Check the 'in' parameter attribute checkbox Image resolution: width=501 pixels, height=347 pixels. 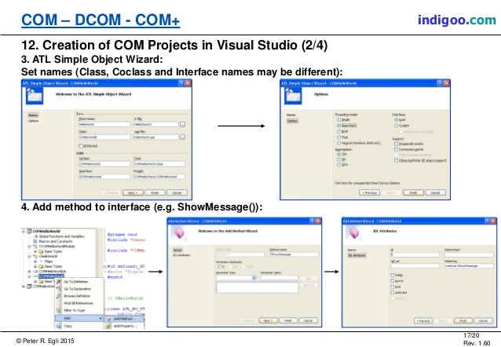219,266
